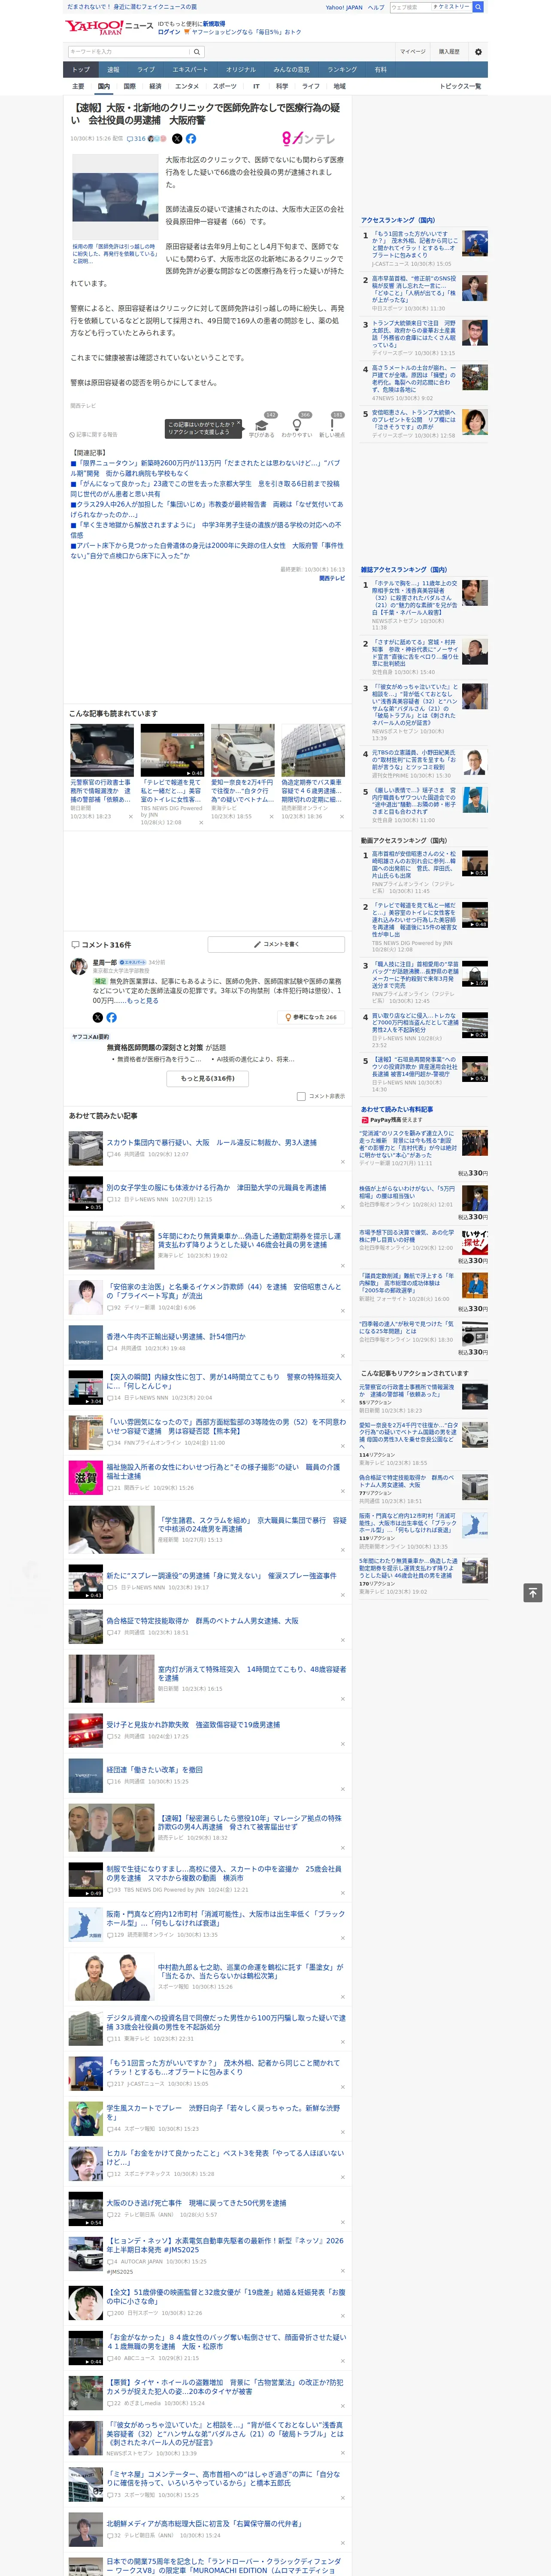Open the 「がんになって良かった」 related article link
The width and height of the screenshot is (551, 2576).
coord(205,489)
